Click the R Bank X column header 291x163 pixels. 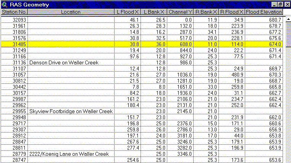[206, 12]
